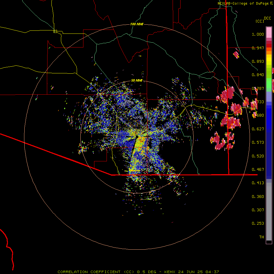Click the 100 NMI range ring label

[137, 24]
